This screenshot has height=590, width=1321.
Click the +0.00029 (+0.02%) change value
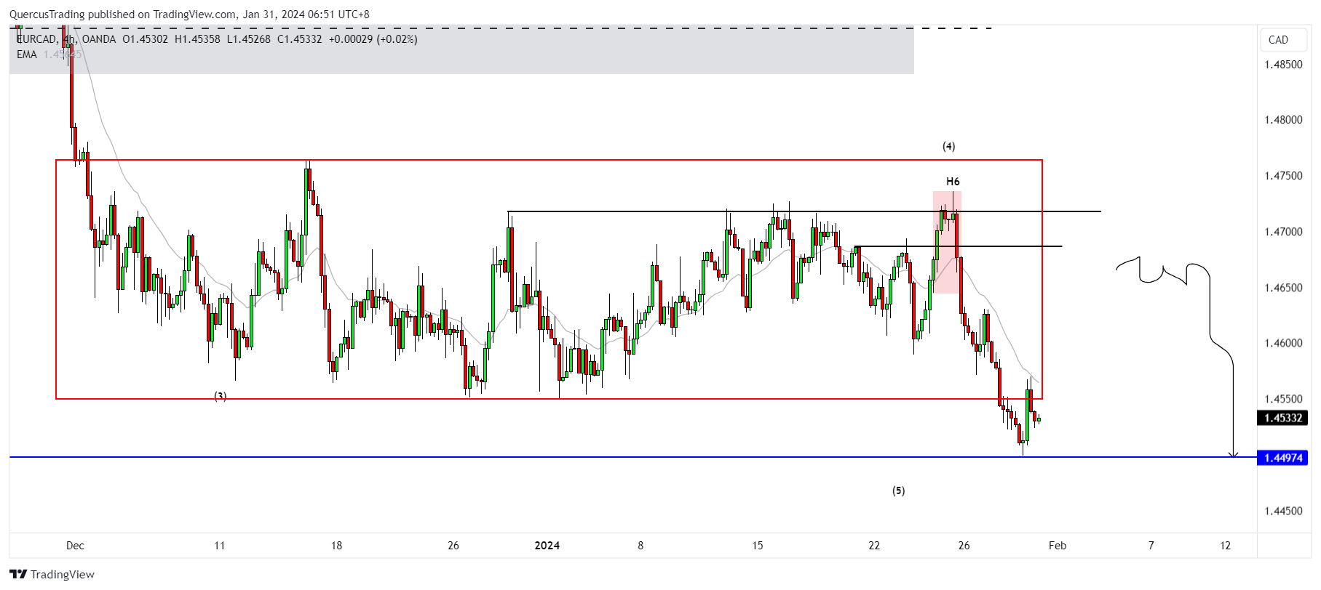(373, 39)
